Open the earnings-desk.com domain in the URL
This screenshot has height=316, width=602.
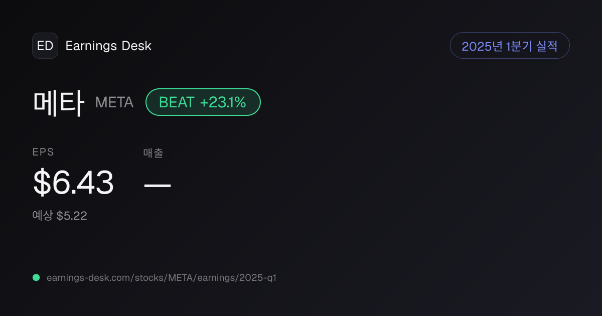point(87,277)
